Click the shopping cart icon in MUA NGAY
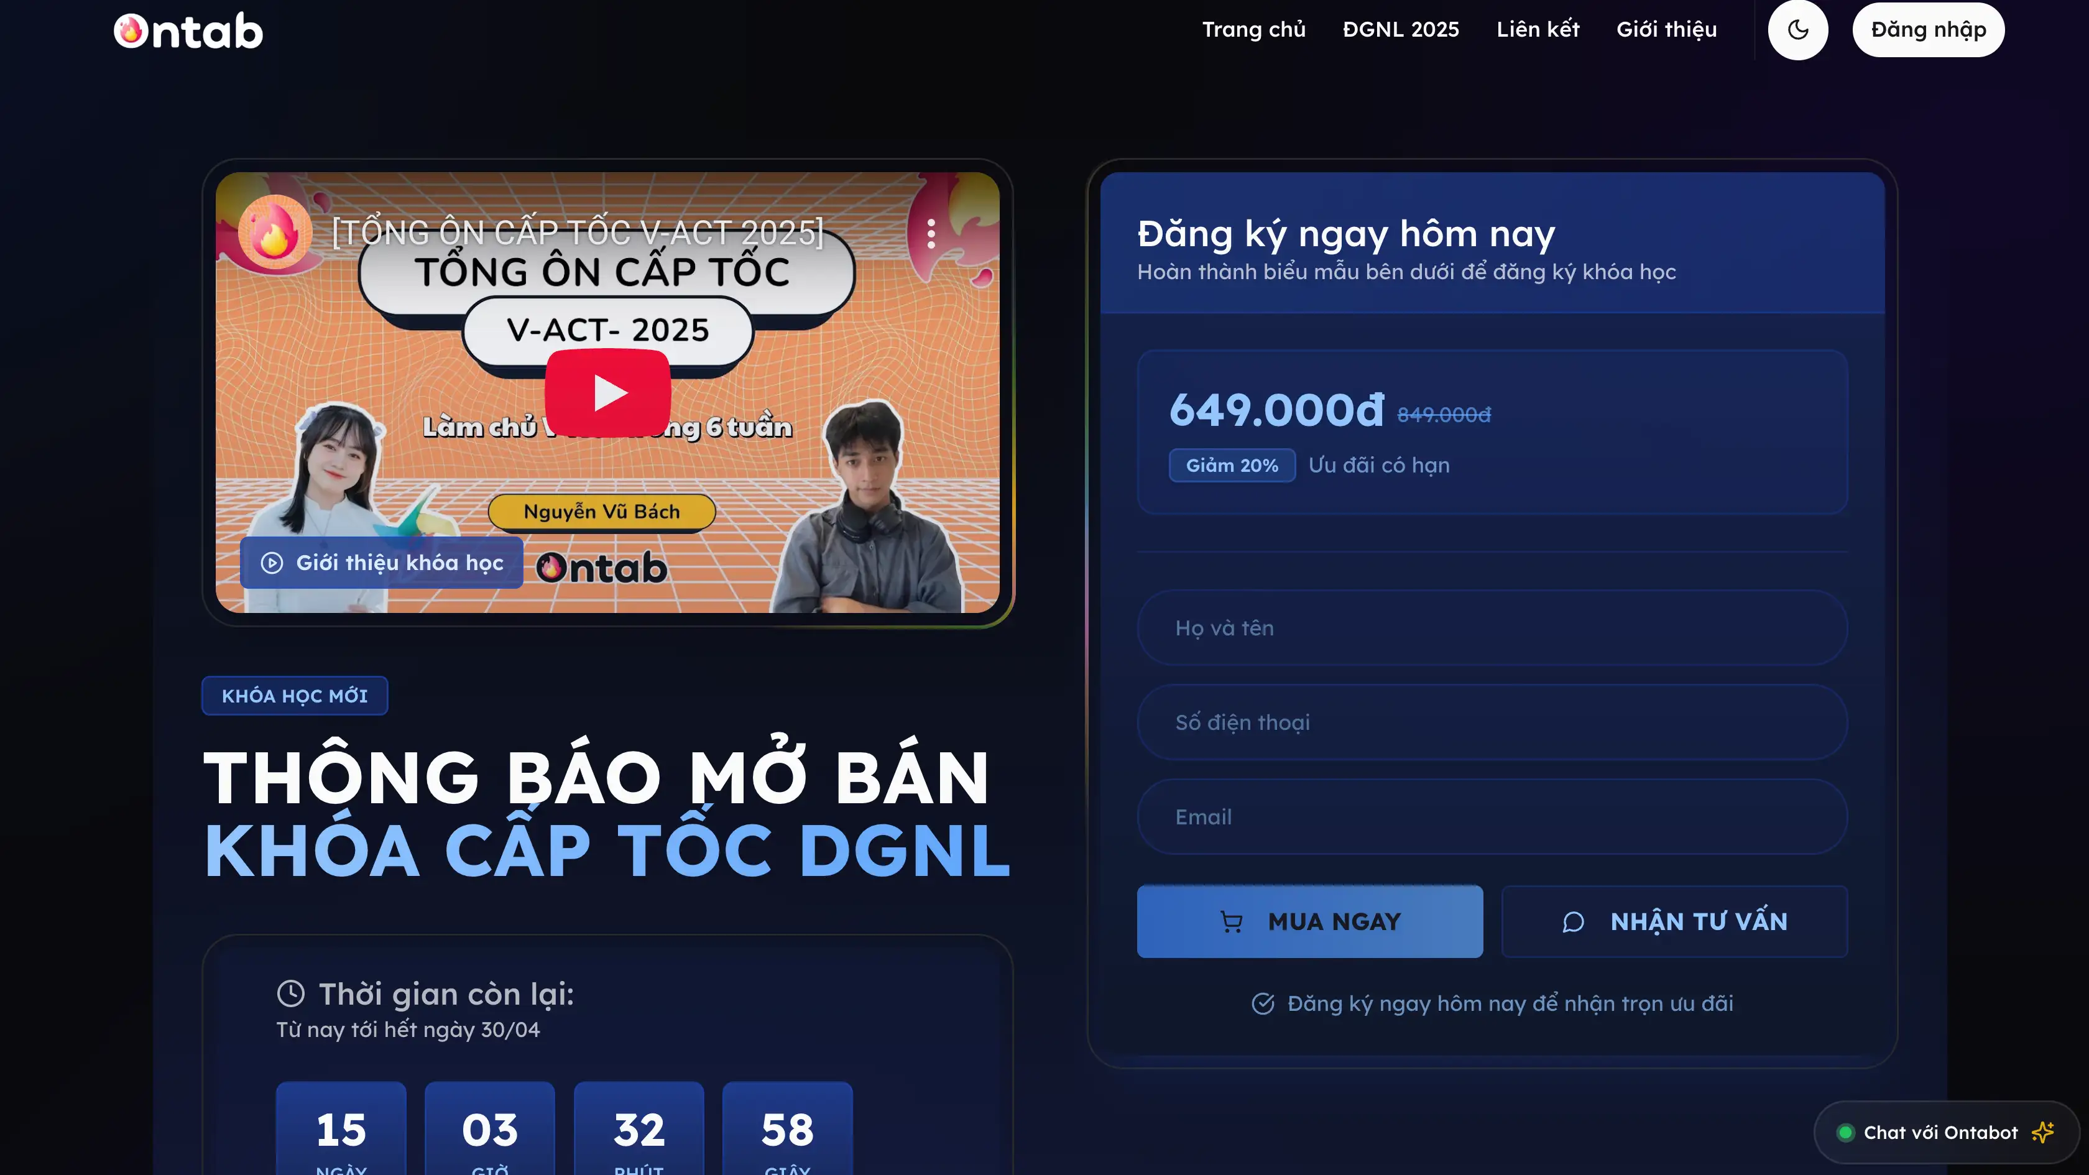 (1232, 921)
